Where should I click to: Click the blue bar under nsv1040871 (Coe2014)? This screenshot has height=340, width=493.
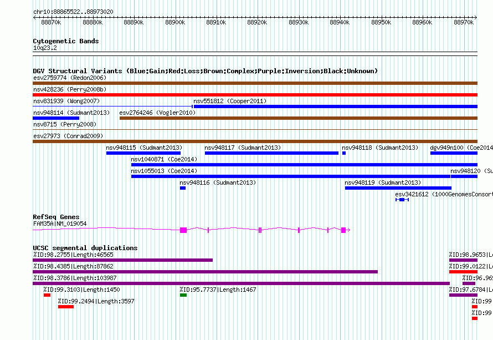point(304,165)
